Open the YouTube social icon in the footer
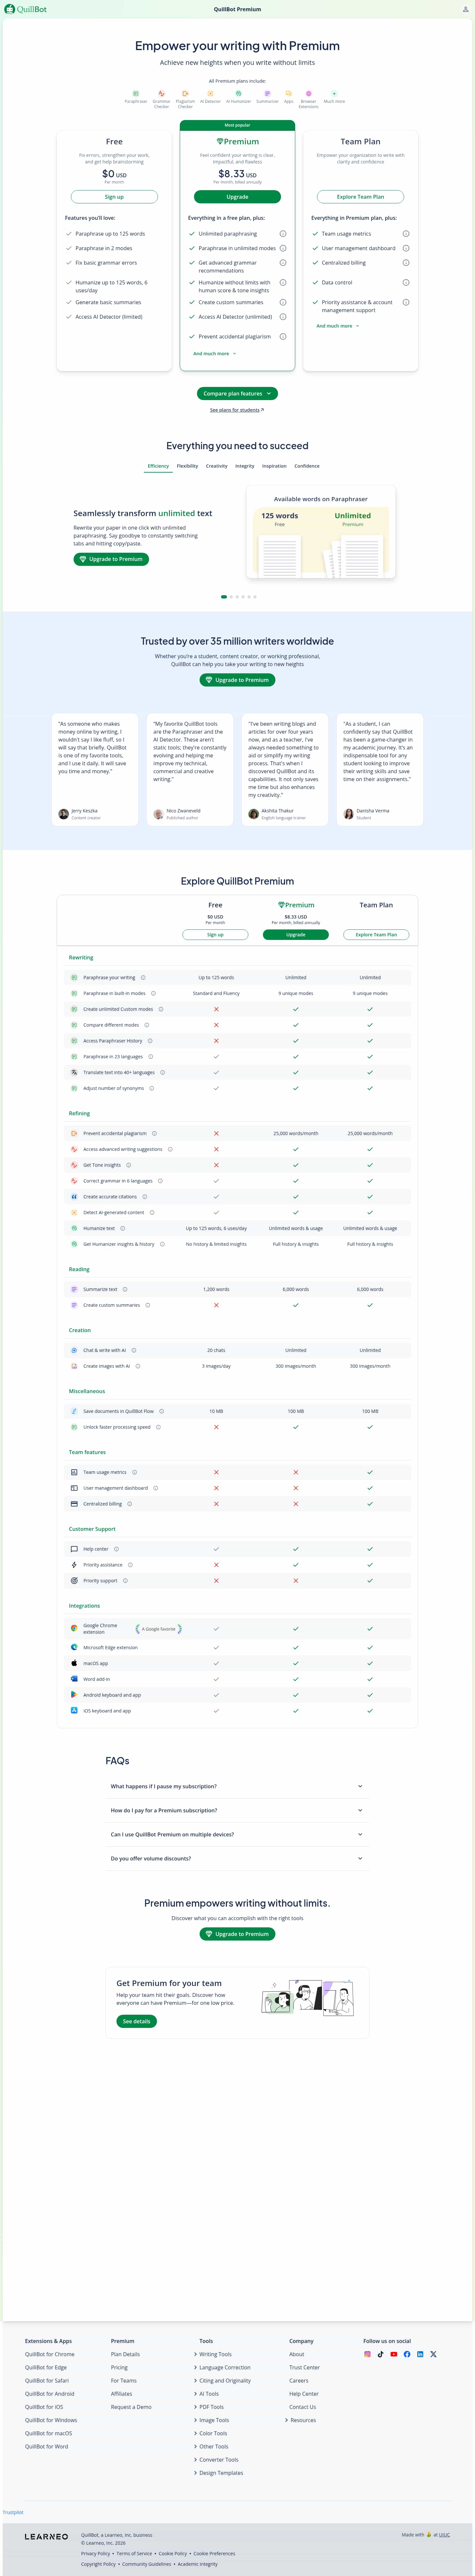This screenshot has width=475, height=2576. (x=394, y=2354)
